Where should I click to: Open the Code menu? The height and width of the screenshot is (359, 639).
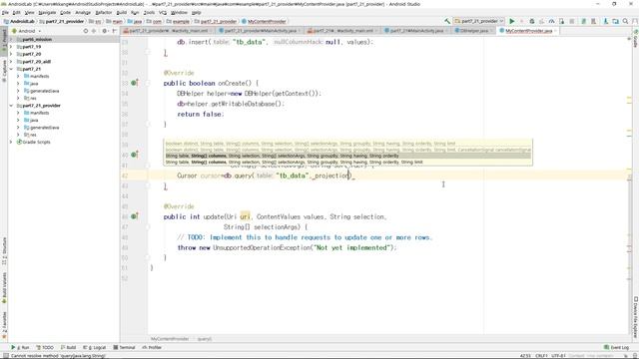tap(65, 13)
